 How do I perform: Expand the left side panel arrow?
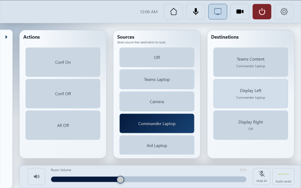pos(6,37)
